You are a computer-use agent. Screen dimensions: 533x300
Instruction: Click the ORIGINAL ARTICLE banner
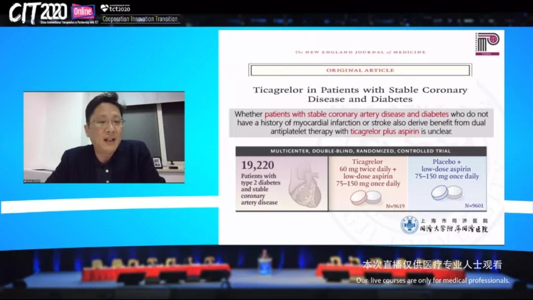coord(360,71)
